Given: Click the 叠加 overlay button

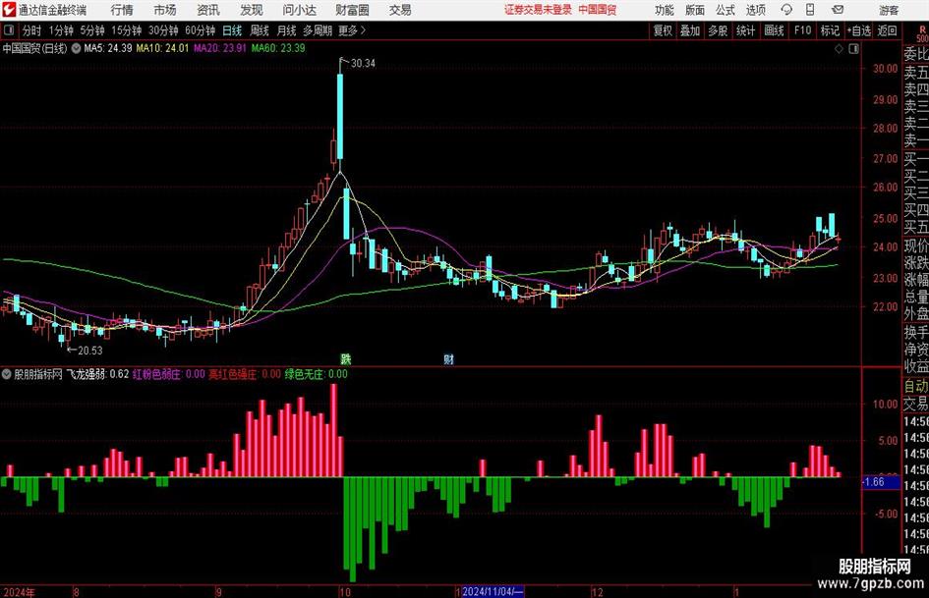Looking at the screenshot, I should click(x=690, y=30).
